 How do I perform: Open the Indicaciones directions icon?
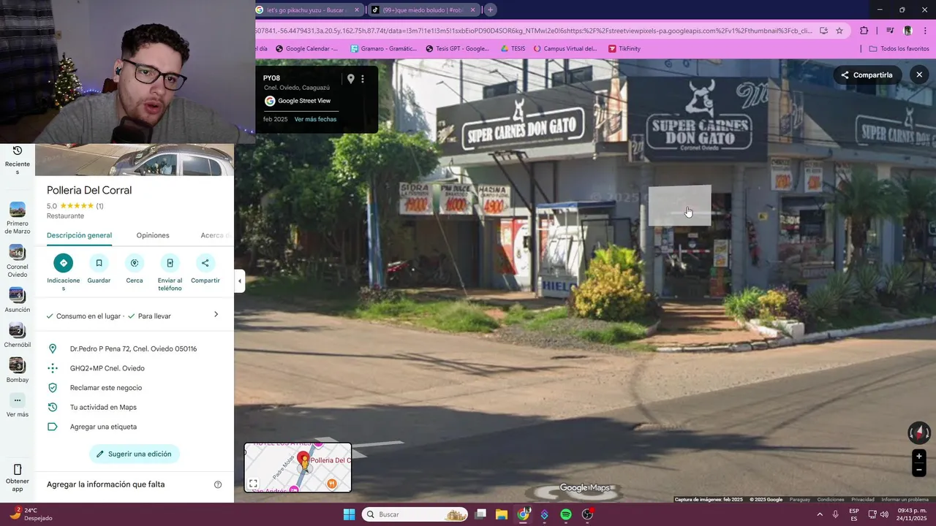tap(63, 263)
